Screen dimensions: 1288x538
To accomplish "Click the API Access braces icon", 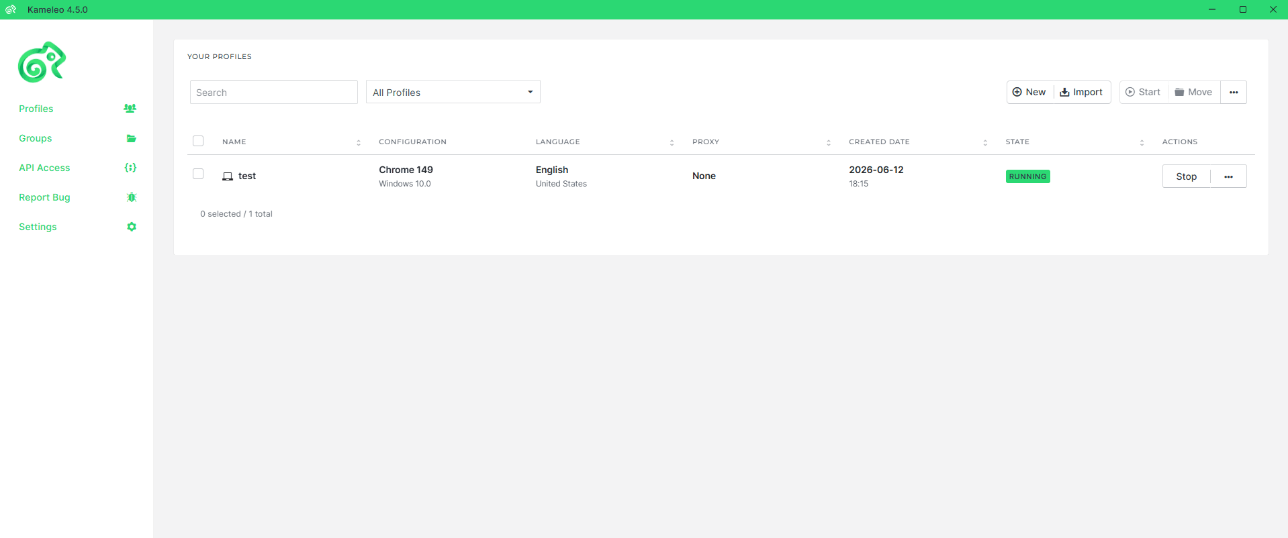I will 131,168.
